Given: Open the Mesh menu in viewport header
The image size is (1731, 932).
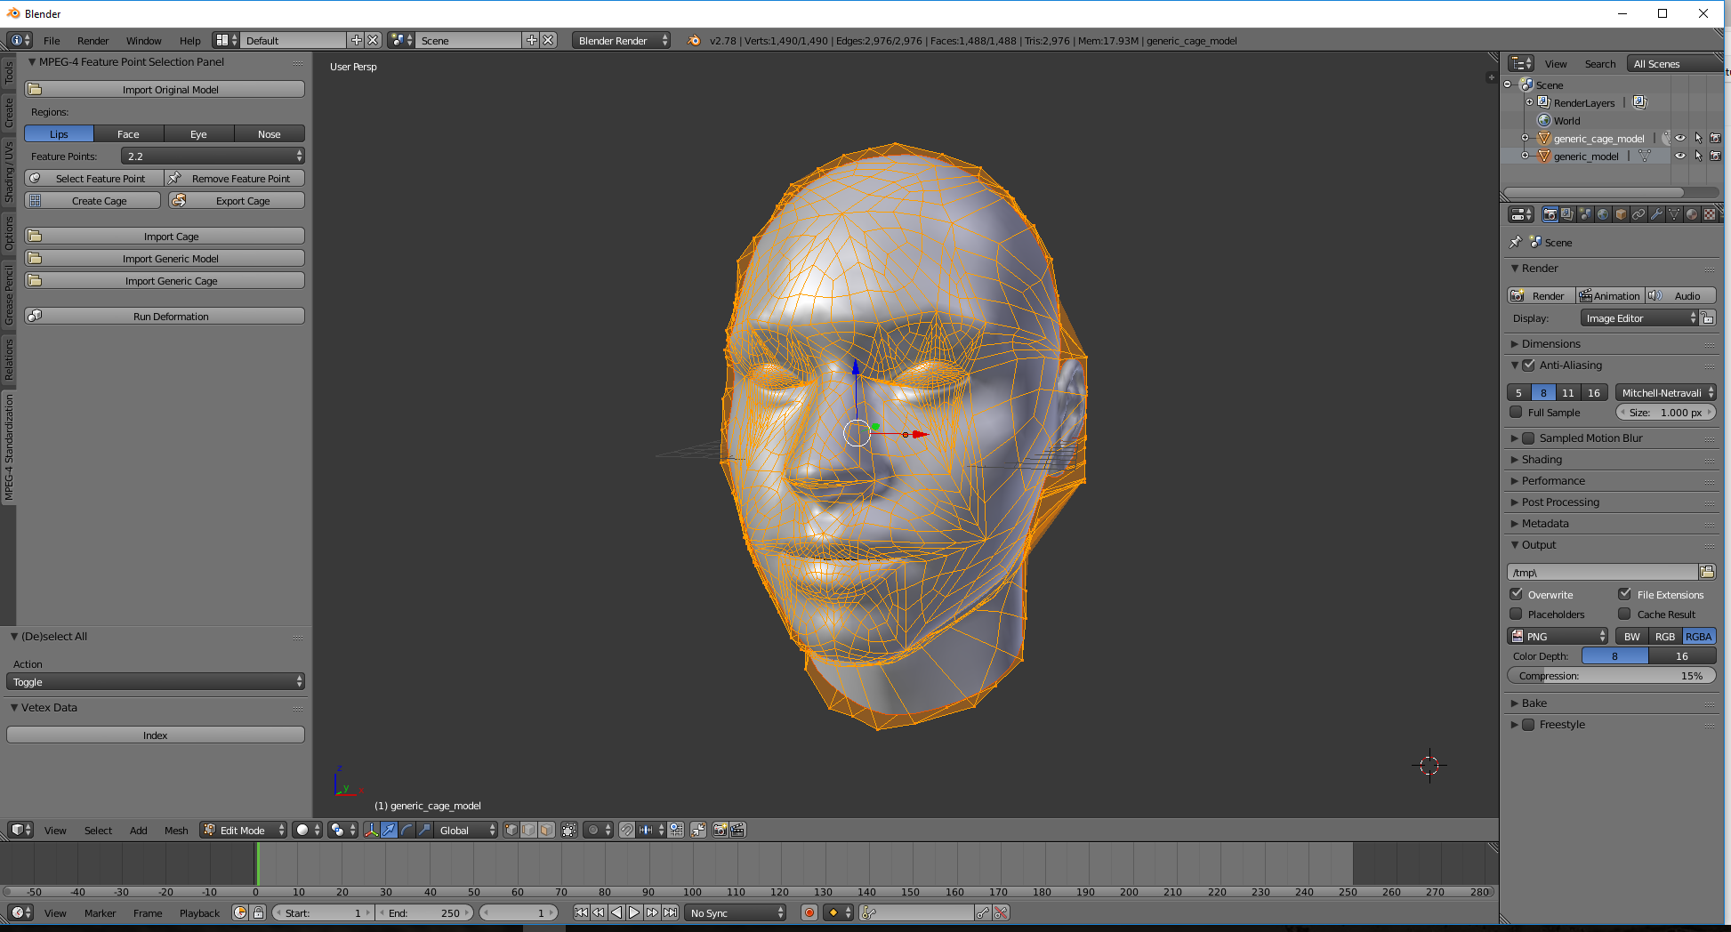Looking at the screenshot, I should pyautogui.click(x=176, y=830).
